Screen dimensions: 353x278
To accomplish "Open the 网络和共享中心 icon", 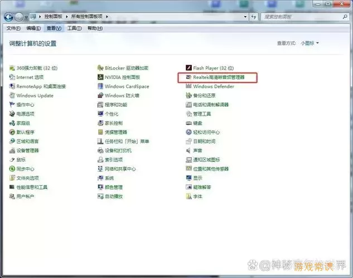I will (100, 168).
